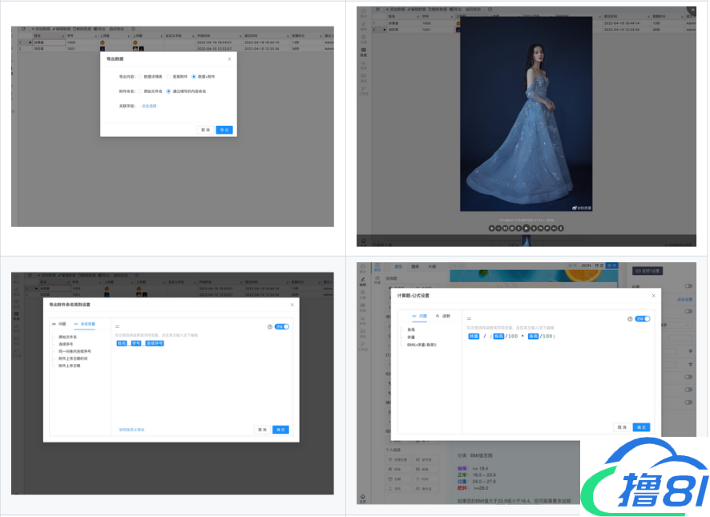Close the 导出数据 dialog with X

pyautogui.click(x=229, y=59)
